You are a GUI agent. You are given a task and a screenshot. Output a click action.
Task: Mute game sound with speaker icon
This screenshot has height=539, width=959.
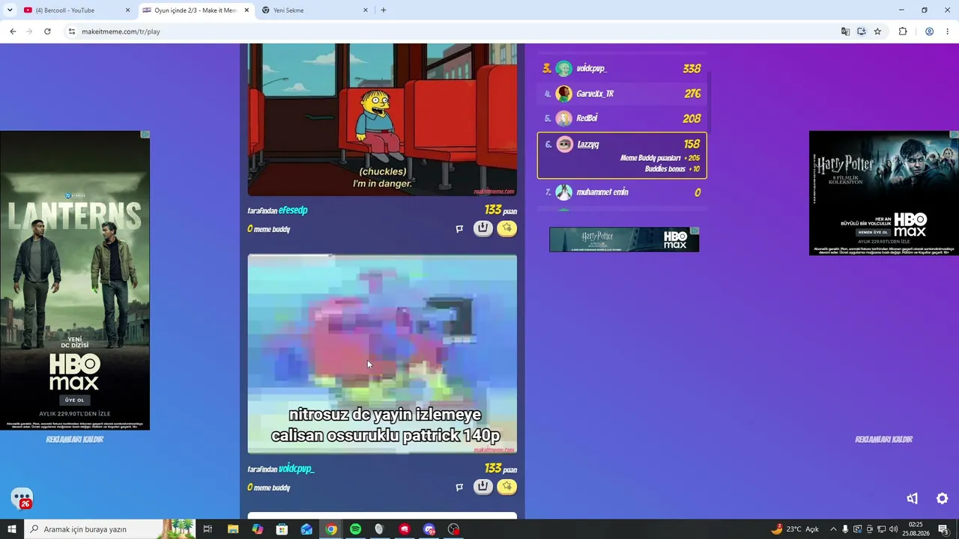(912, 499)
